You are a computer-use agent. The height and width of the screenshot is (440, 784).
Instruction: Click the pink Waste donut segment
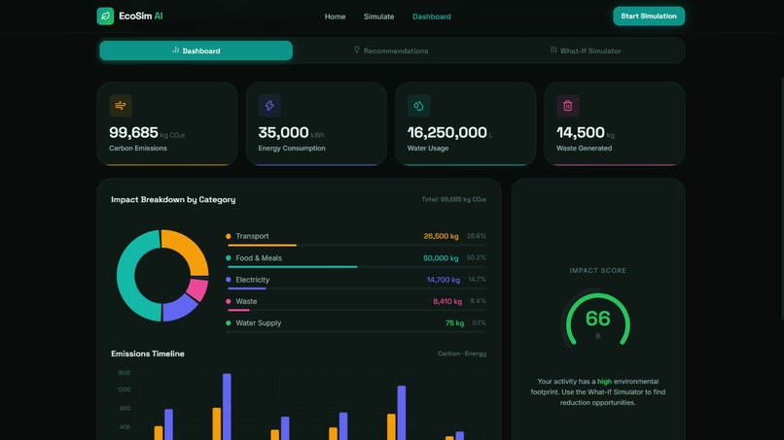pyautogui.click(x=199, y=289)
